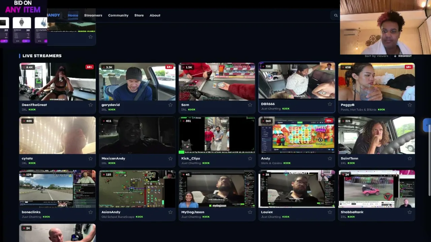Open the Community page
The image size is (431, 242).
(118, 15)
